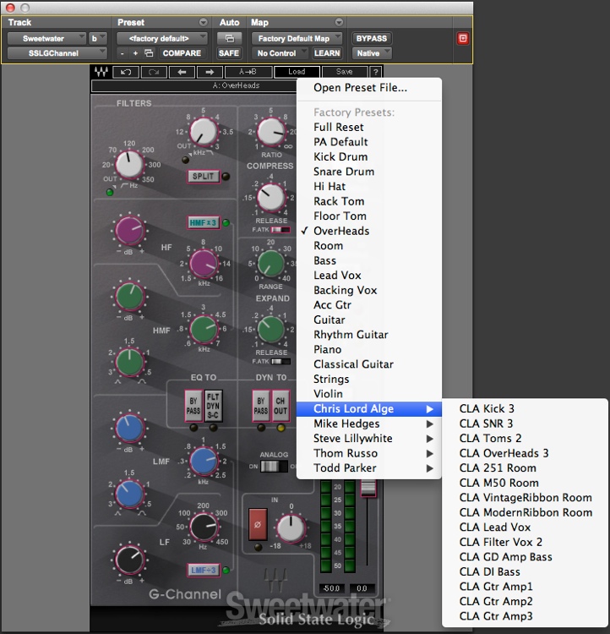
Task: Select CLA OverHeads 3 from the submenu
Action: click(x=525, y=453)
